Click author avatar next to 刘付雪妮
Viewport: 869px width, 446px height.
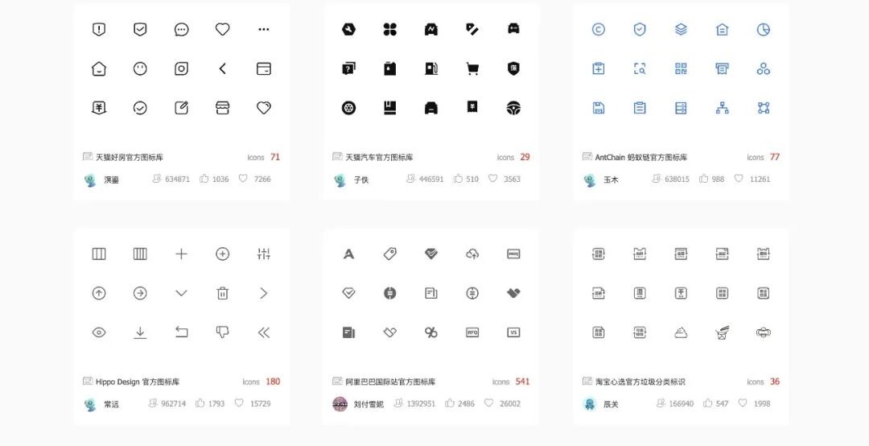tap(340, 404)
